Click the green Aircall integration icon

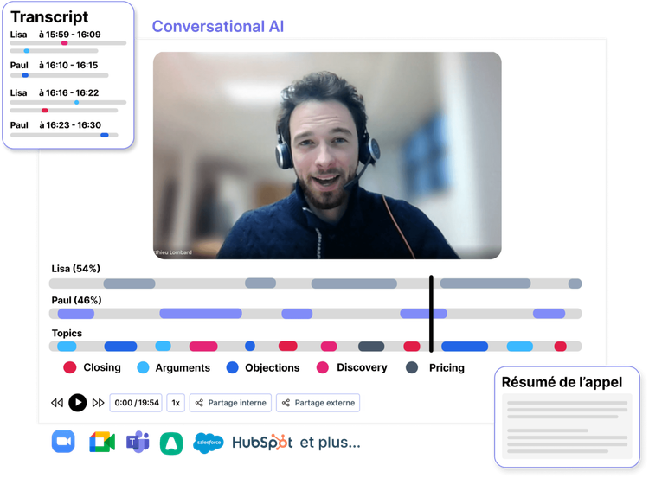pyautogui.click(x=171, y=443)
